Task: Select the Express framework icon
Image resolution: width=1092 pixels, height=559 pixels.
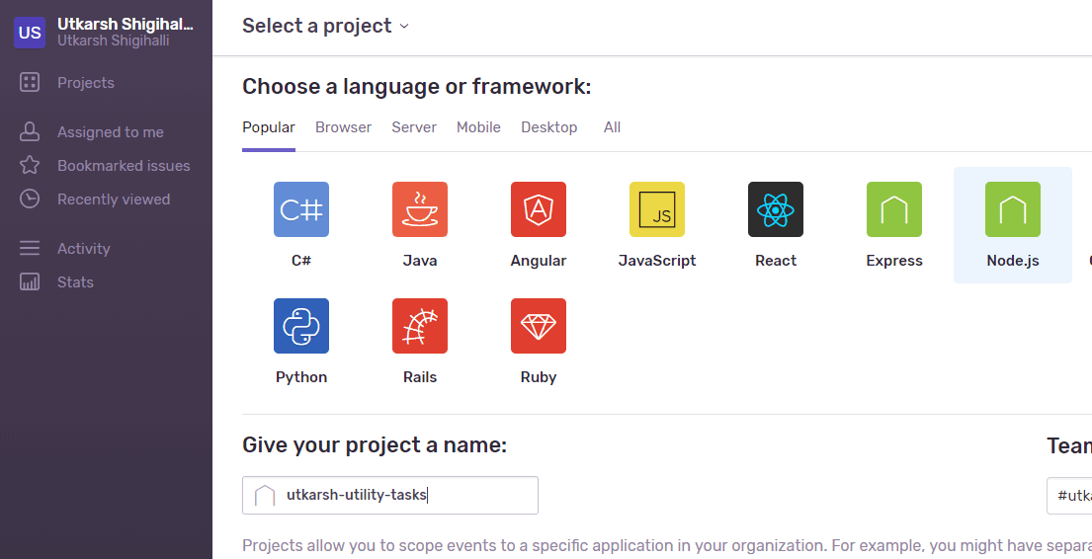Action: click(x=894, y=209)
